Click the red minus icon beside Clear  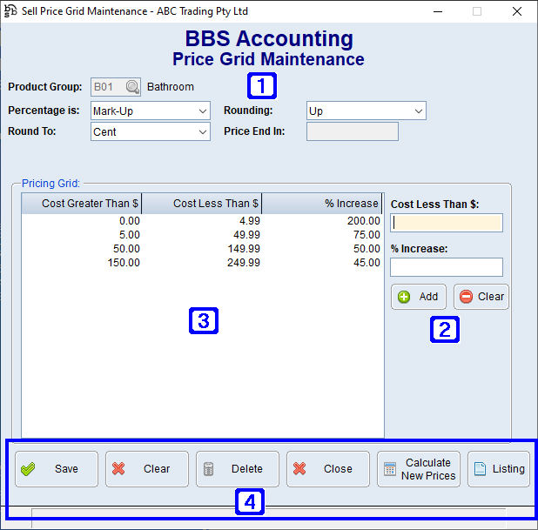click(x=466, y=297)
